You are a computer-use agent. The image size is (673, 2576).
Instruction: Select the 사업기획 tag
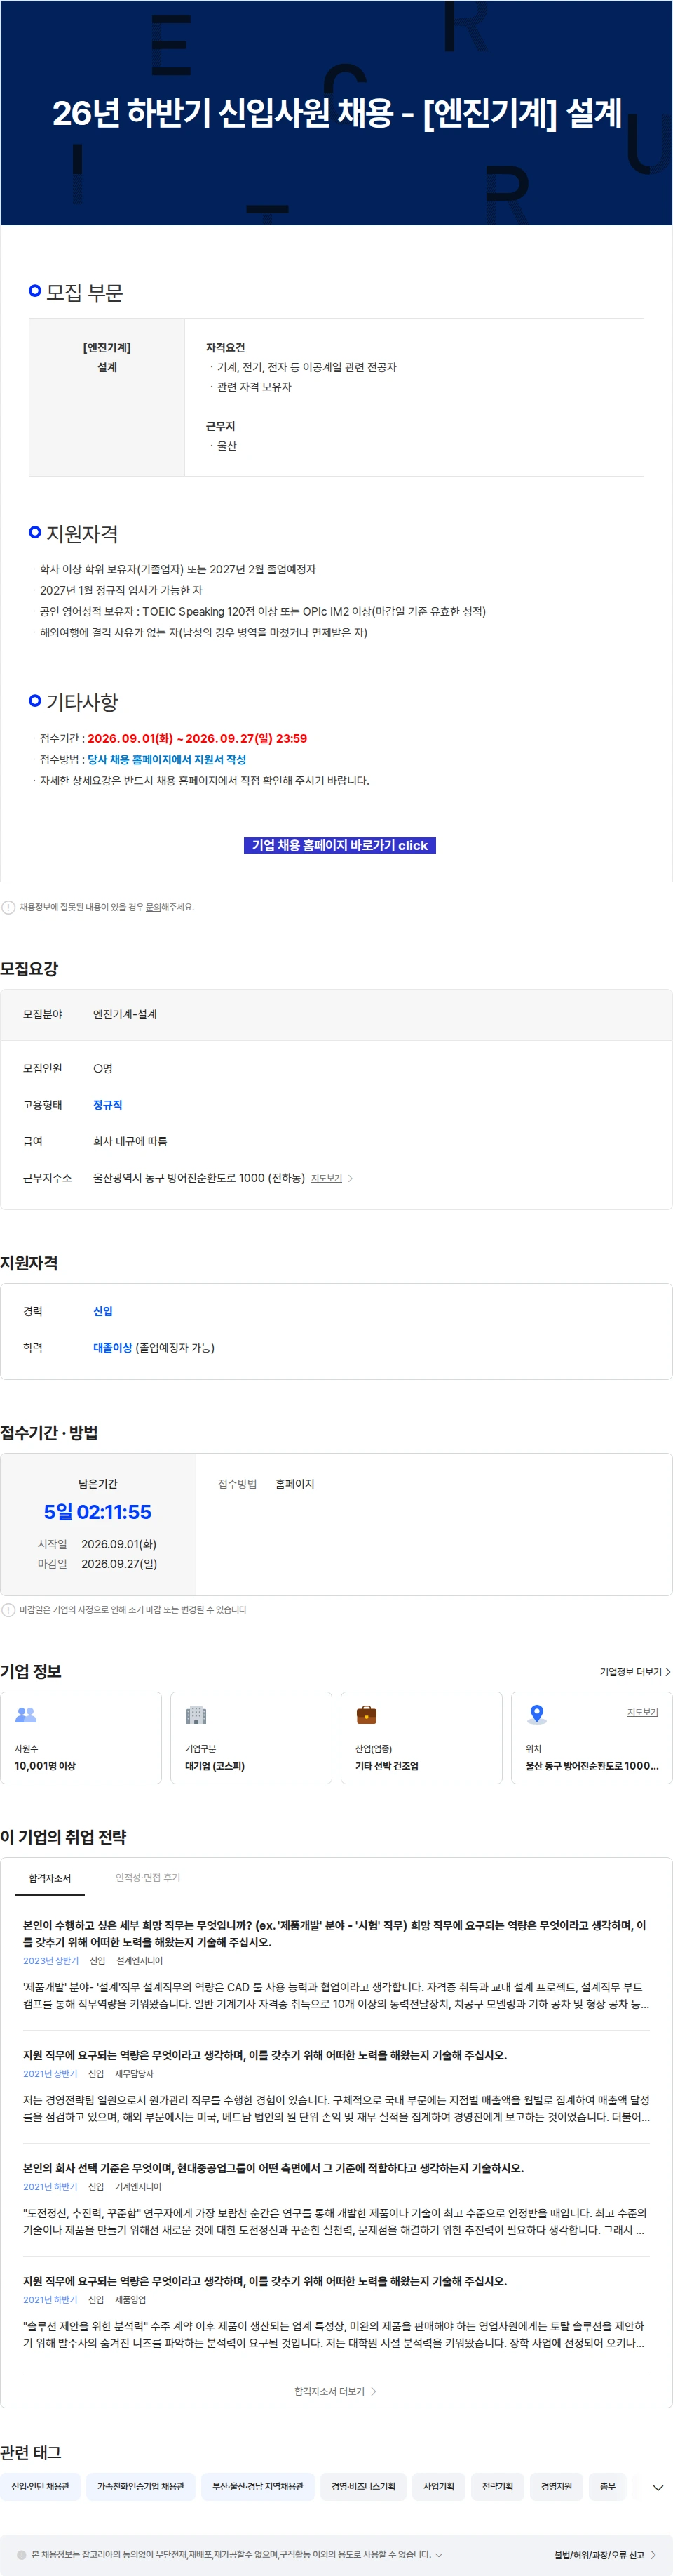(x=438, y=2486)
